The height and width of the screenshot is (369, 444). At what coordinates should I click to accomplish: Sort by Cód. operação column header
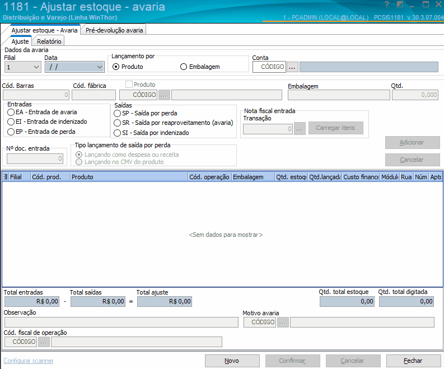pyautogui.click(x=210, y=177)
